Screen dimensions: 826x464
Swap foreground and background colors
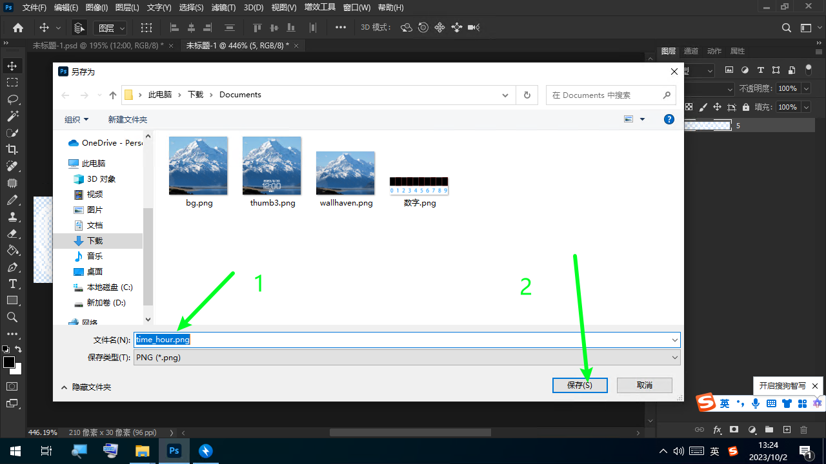[x=19, y=349]
